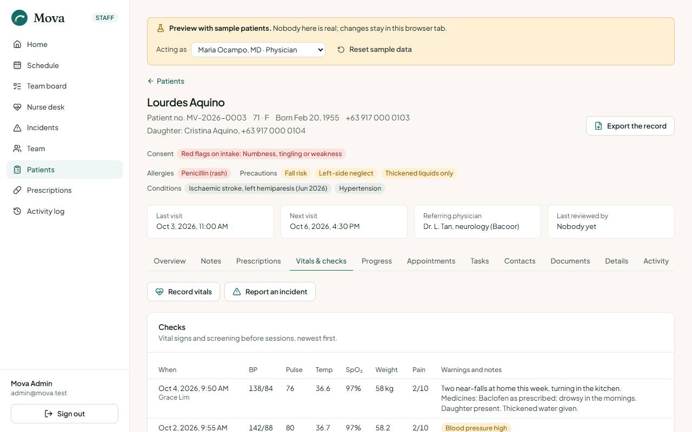Image resolution: width=692 pixels, height=432 pixels.
Task: Reset sample data in the preview banner
Action: [375, 49]
